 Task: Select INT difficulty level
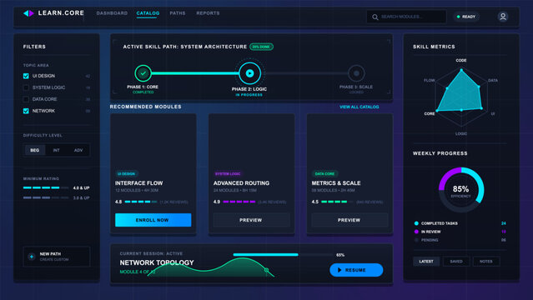click(57, 150)
